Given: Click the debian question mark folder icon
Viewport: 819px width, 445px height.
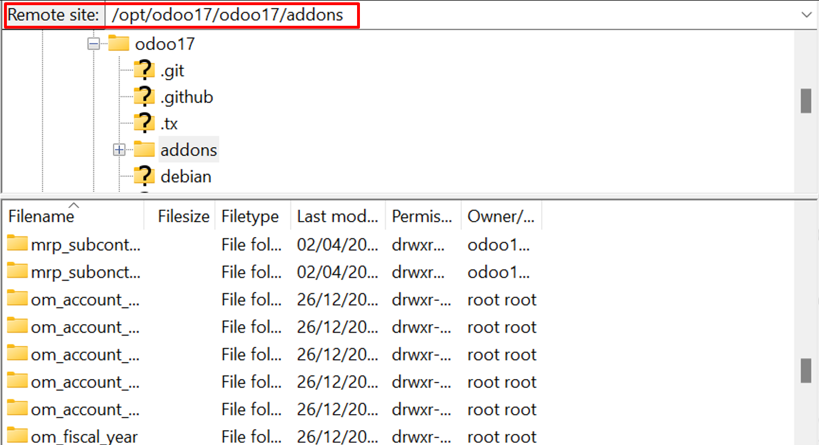Looking at the screenshot, I should (x=144, y=176).
